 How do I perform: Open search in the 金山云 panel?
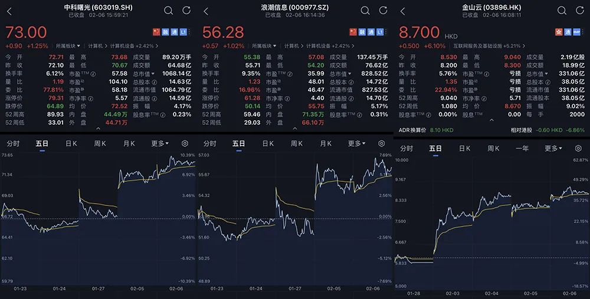[x=562, y=11]
